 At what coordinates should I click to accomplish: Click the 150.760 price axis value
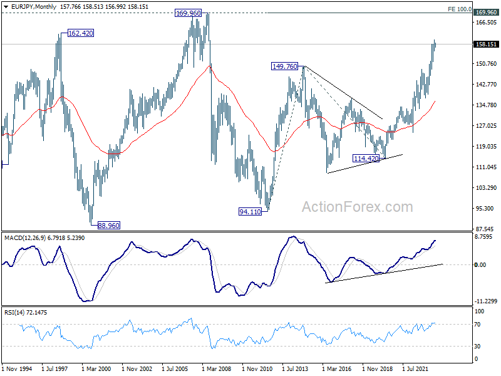click(x=486, y=64)
